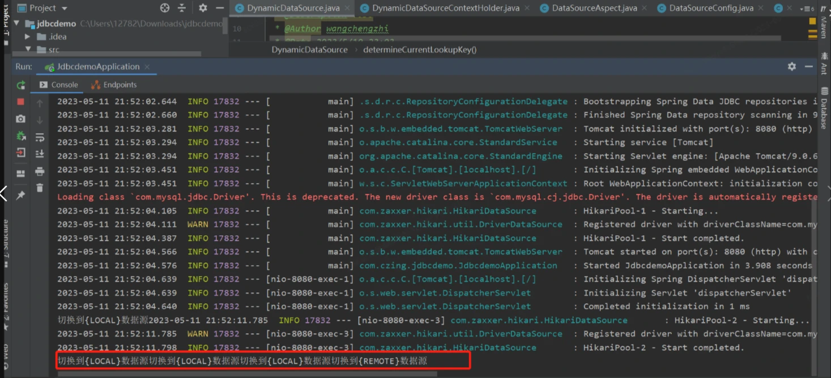Open Run panel settings gear
This screenshot has height=378, width=831.
click(x=791, y=66)
